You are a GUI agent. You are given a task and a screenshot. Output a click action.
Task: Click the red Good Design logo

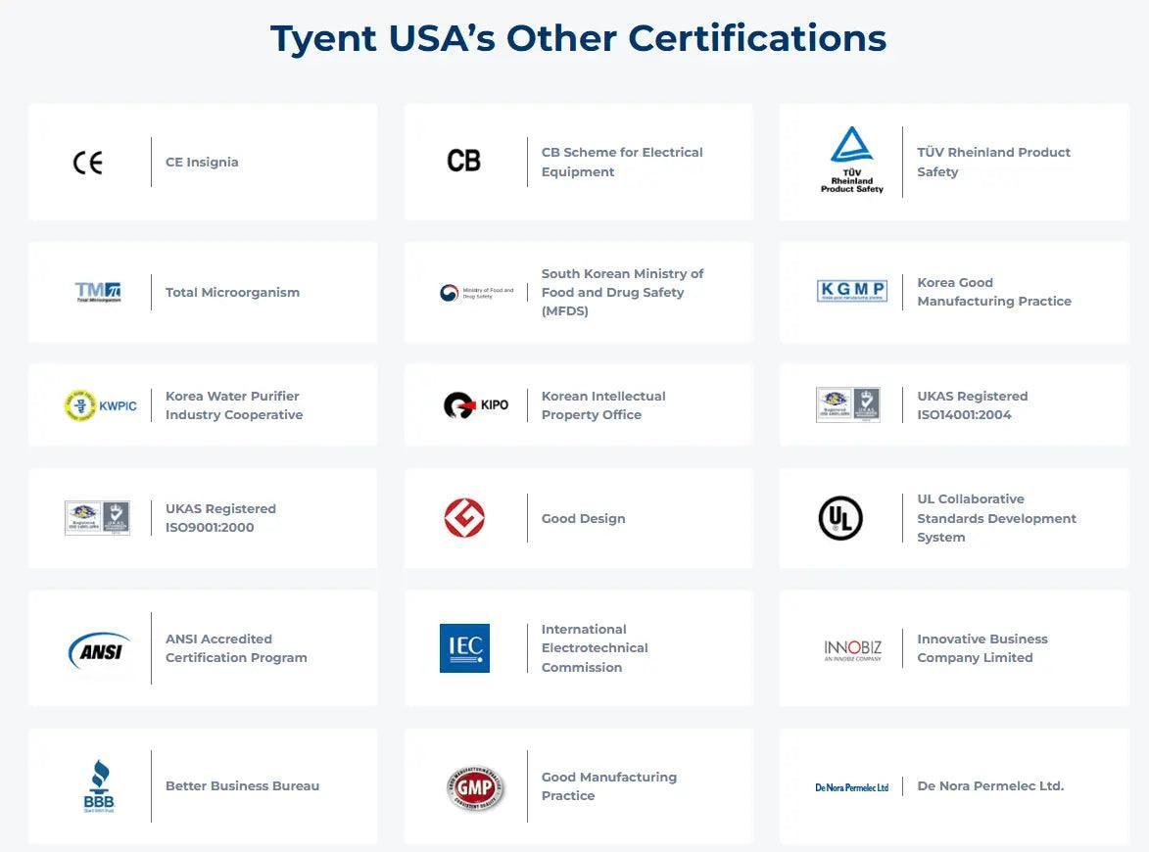pyautogui.click(x=464, y=518)
